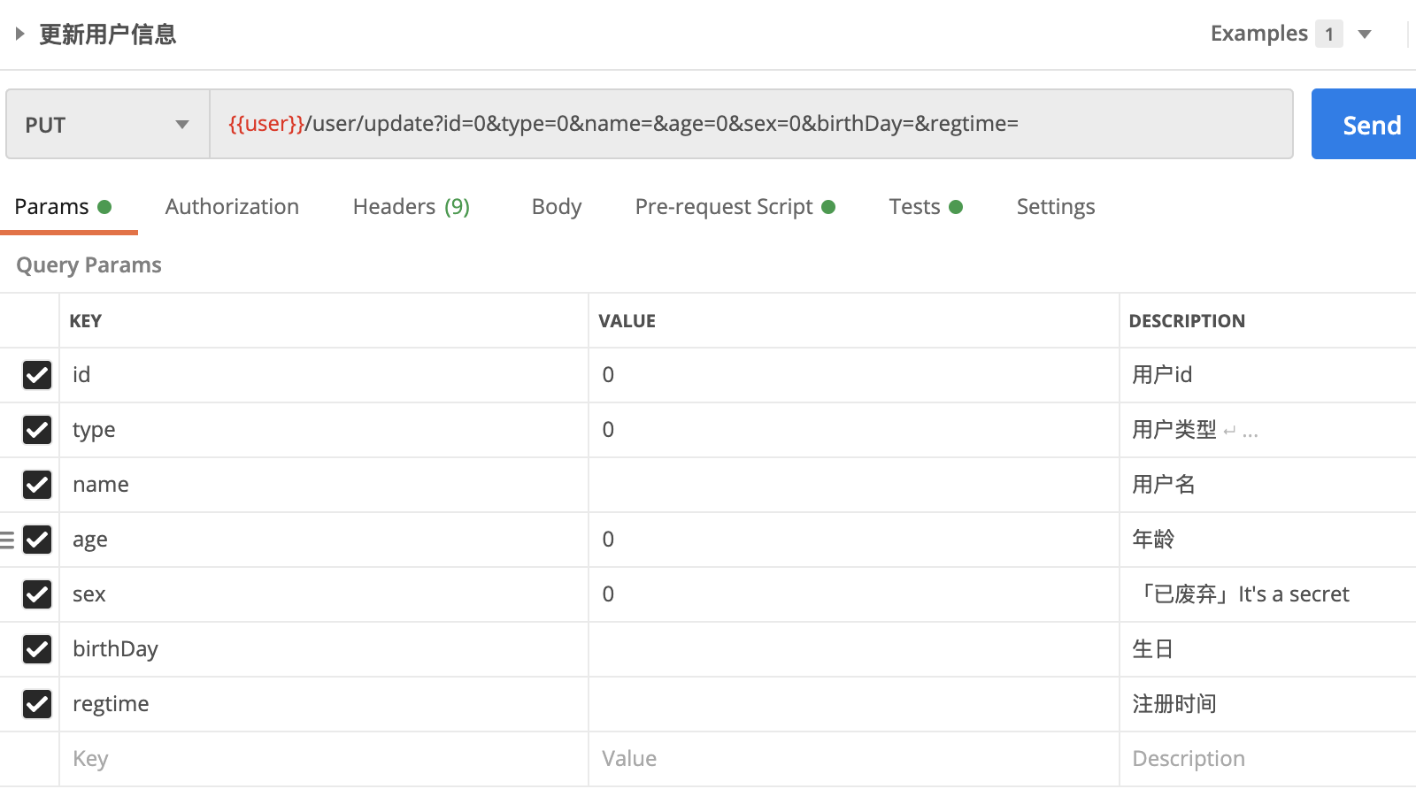Viewport: 1416px width, 789px height.
Task: Expand the 更新用户信息 request details triangle
Action: coord(19,34)
